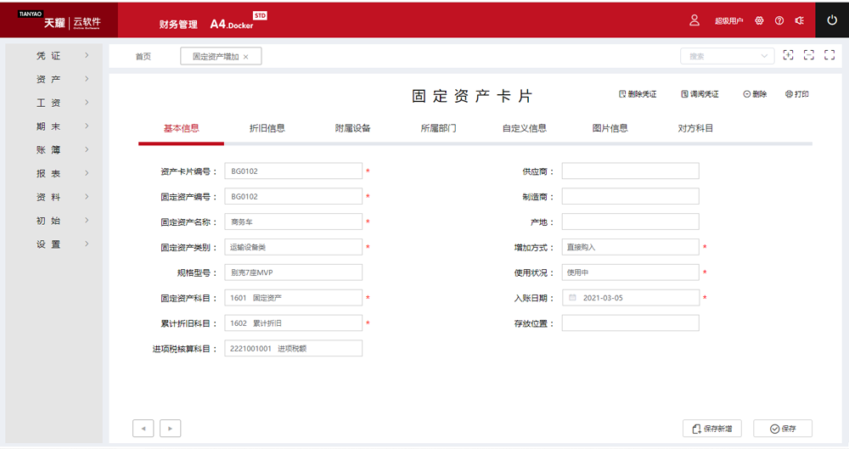Switch to the 附属设备 tab
The width and height of the screenshot is (849, 449).
pyautogui.click(x=352, y=129)
